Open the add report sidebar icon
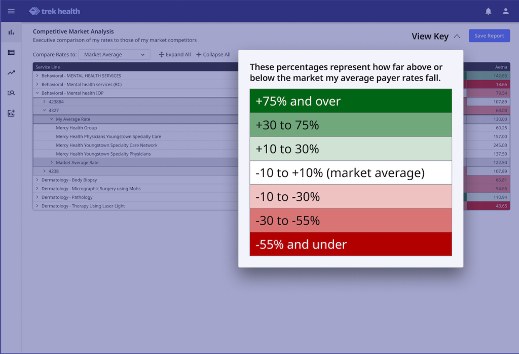Viewport: 519px width, 354px height. tap(11, 113)
